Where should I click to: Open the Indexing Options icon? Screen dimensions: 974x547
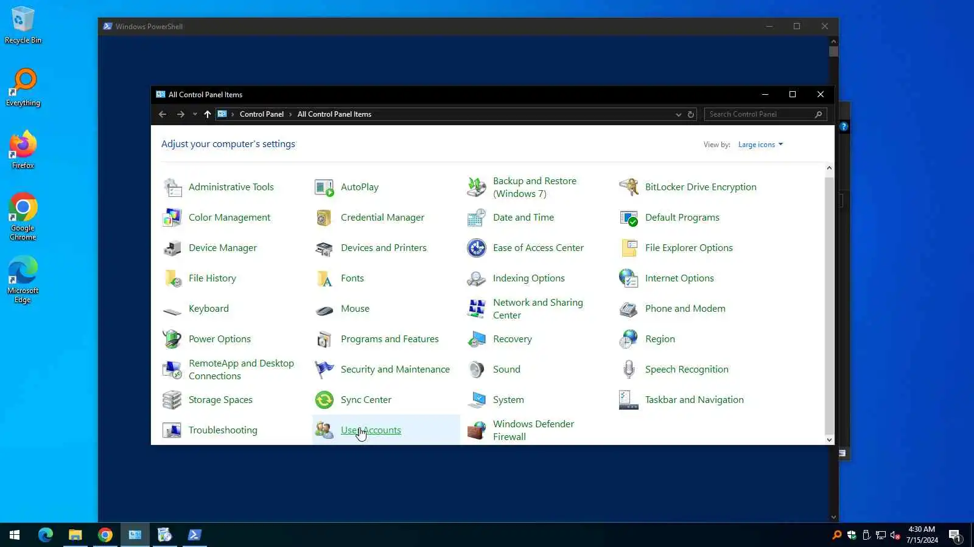(x=477, y=278)
